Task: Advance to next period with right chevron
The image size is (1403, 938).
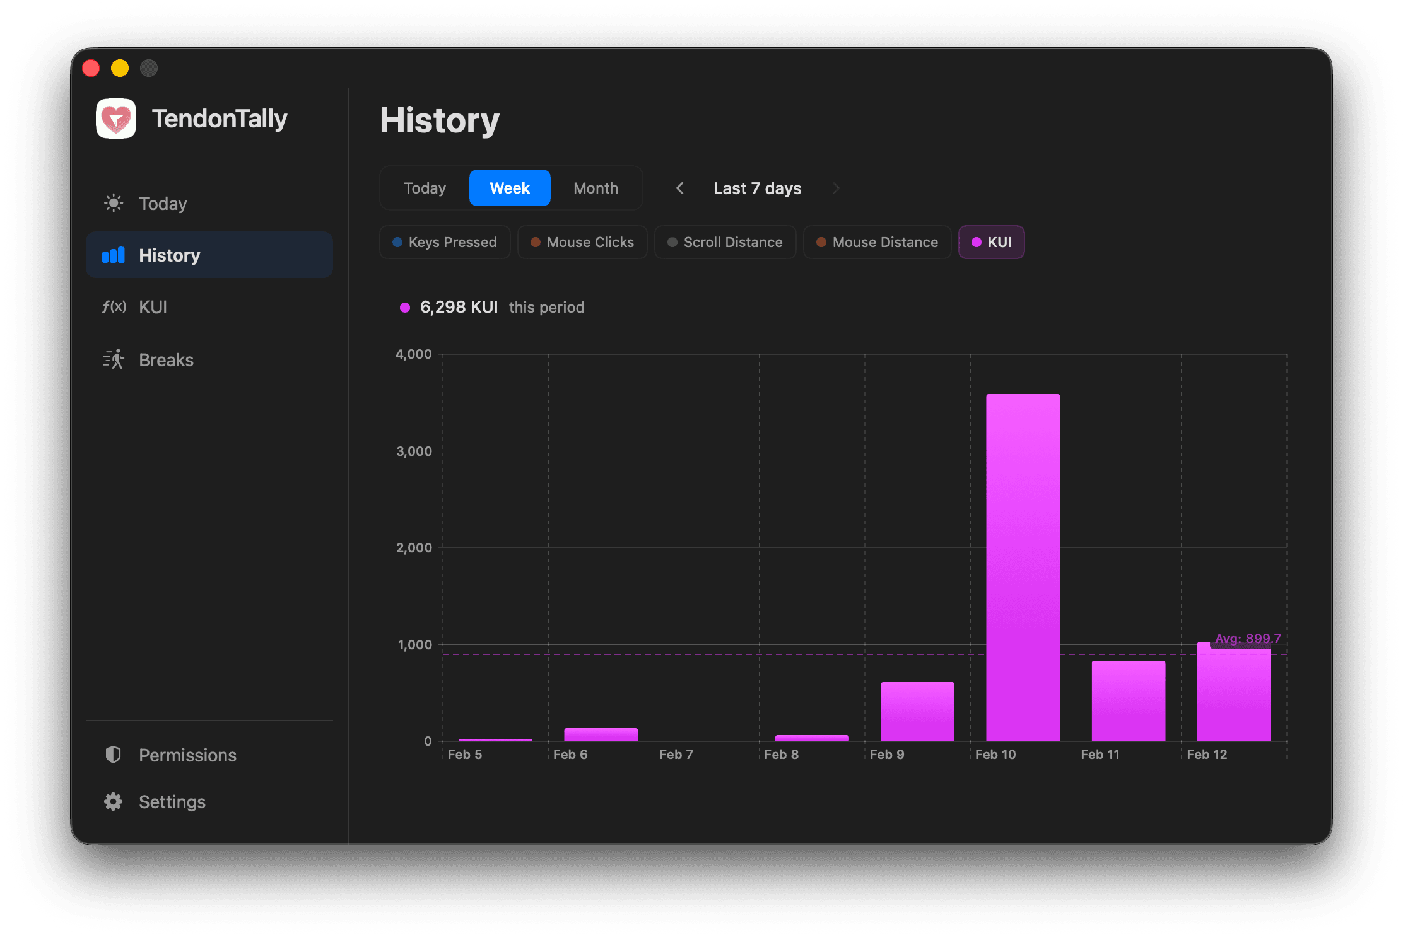Action: tap(836, 188)
